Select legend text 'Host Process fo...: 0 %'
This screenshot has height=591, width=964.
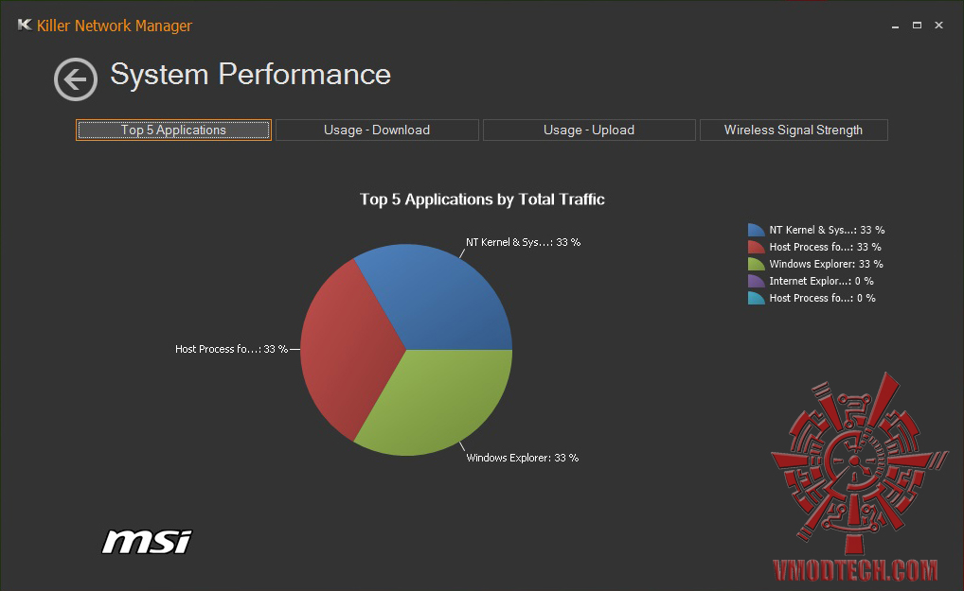click(x=822, y=298)
